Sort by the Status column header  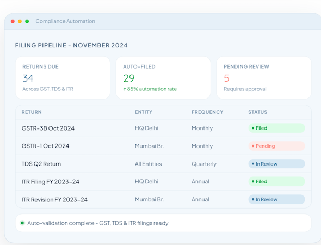[x=258, y=112]
